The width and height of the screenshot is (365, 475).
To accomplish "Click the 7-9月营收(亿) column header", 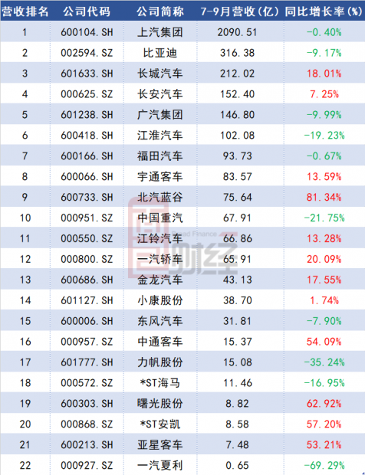I will 239,11.
